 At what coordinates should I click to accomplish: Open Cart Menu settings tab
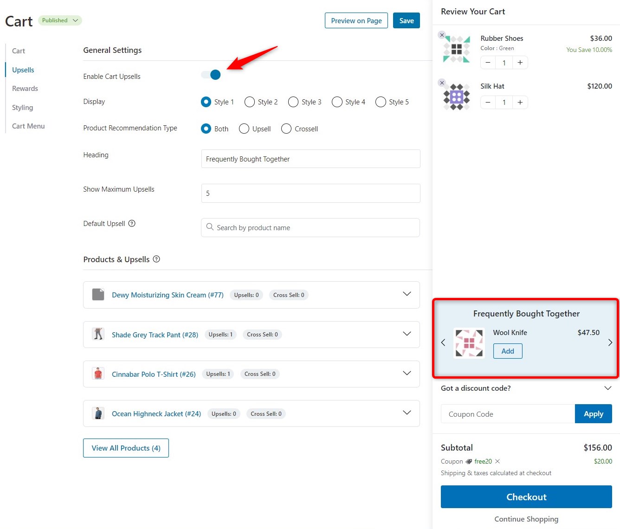28,126
